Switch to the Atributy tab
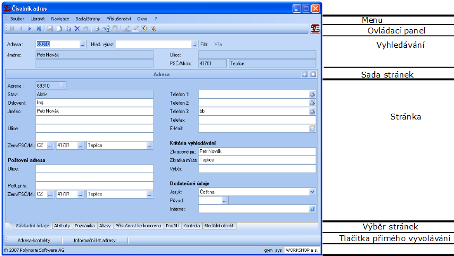The image size is (454, 256). [62, 226]
